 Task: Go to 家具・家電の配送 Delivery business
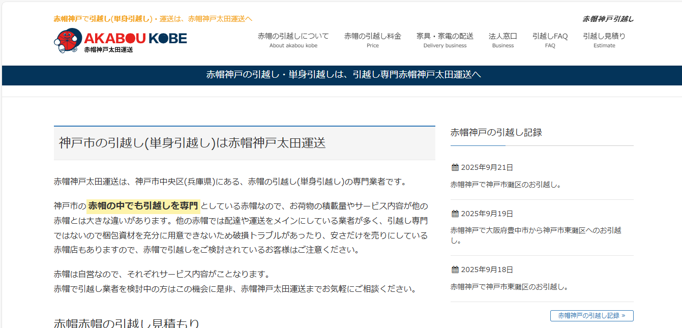click(x=444, y=40)
